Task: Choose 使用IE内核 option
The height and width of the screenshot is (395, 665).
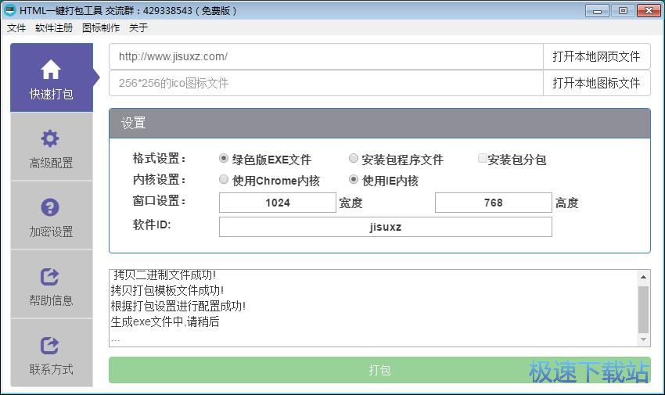Action: (354, 179)
